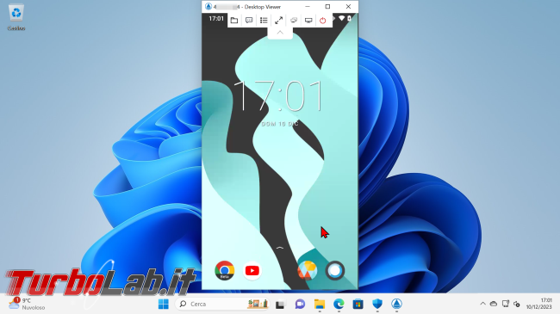Open the chat message icon
Image resolution: width=560 pixels, height=314 pixels.
pos(249,21)
